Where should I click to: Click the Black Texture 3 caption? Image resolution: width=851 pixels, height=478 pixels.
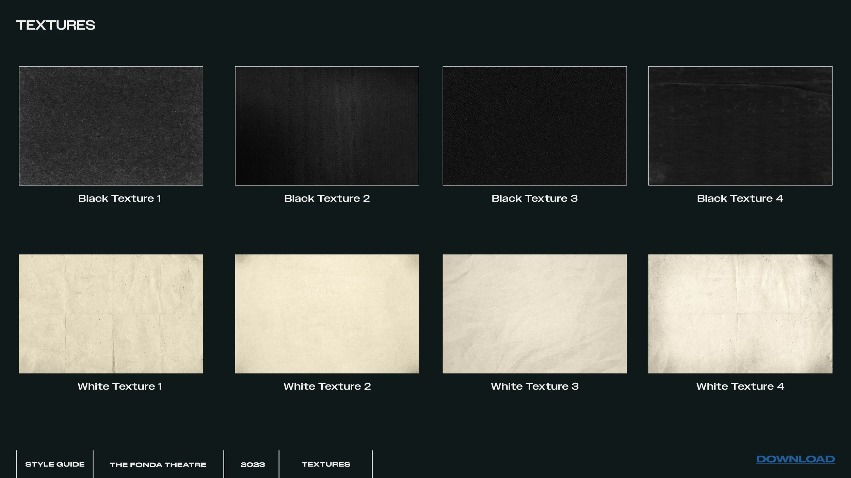[534, 199]
